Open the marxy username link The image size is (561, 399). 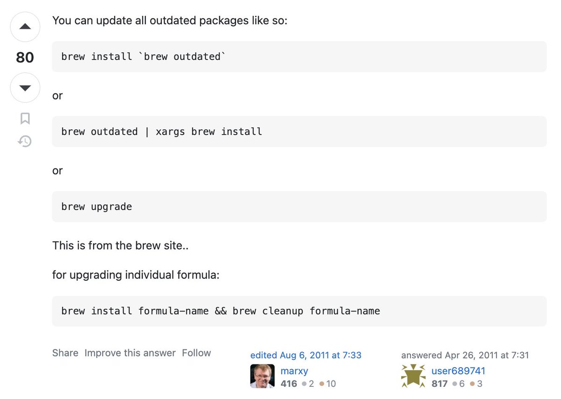[x=294, y=371]
